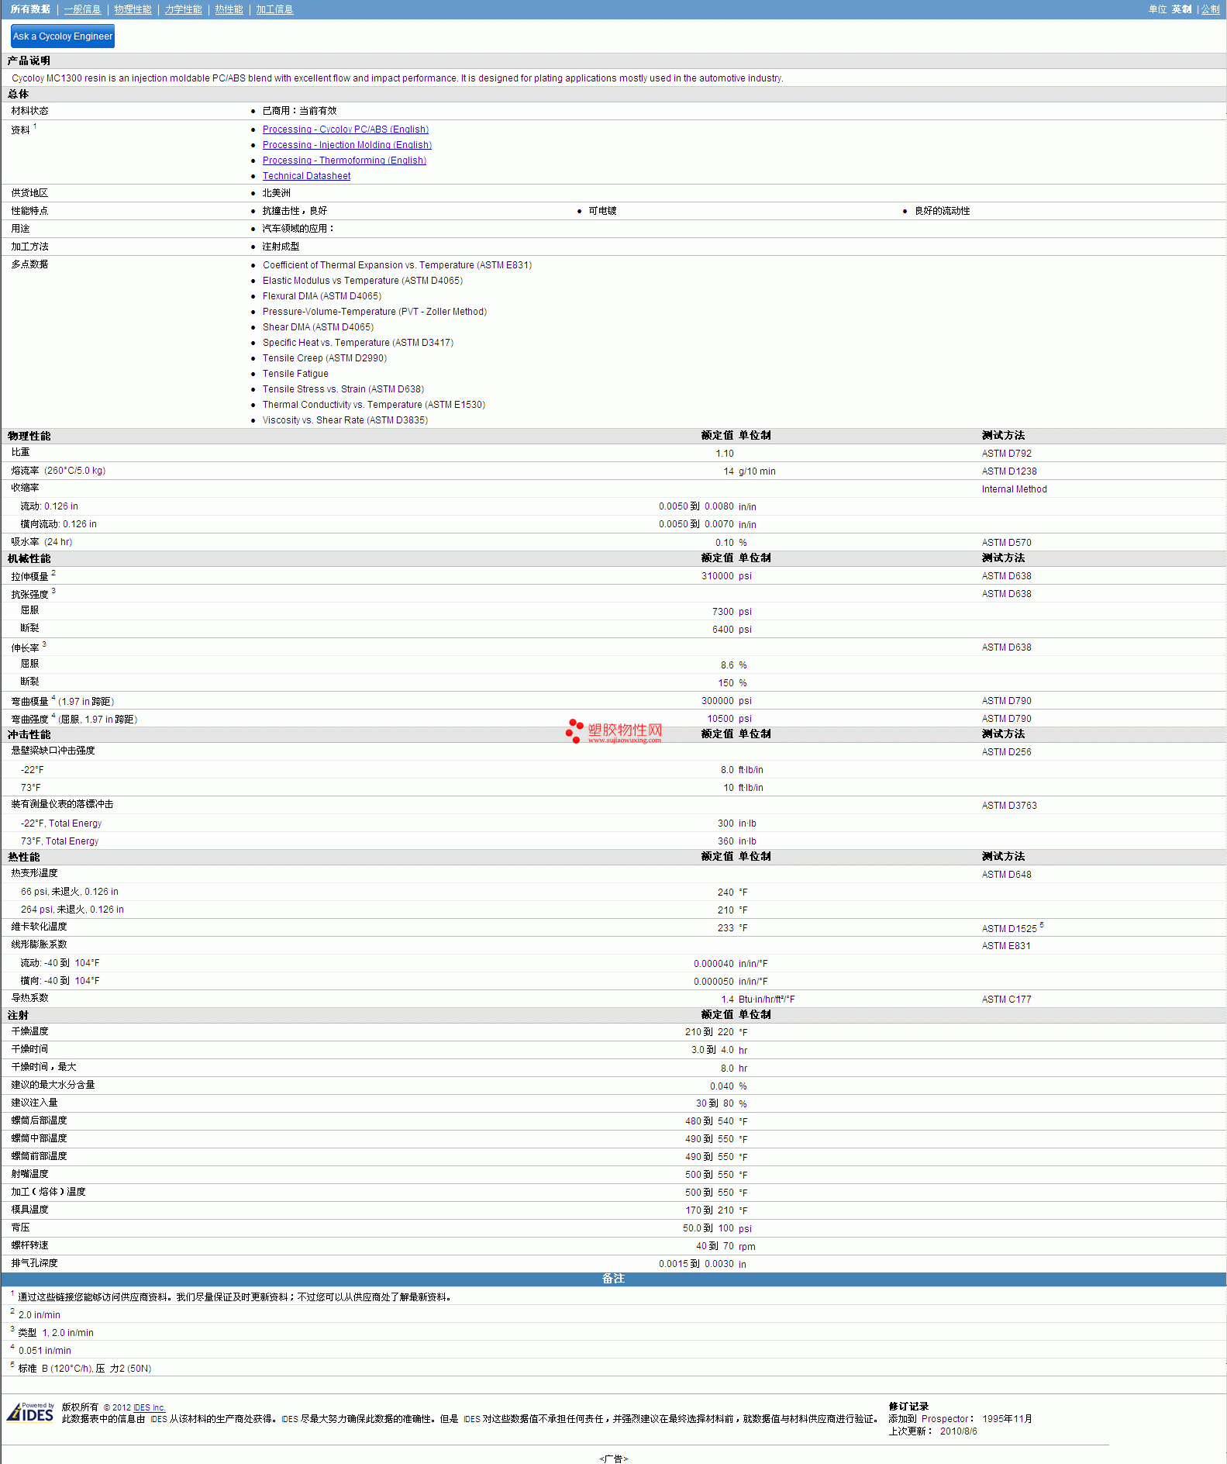Switch units to 公制
The image size is (1227, 1464).
(x=1211, y=9)
